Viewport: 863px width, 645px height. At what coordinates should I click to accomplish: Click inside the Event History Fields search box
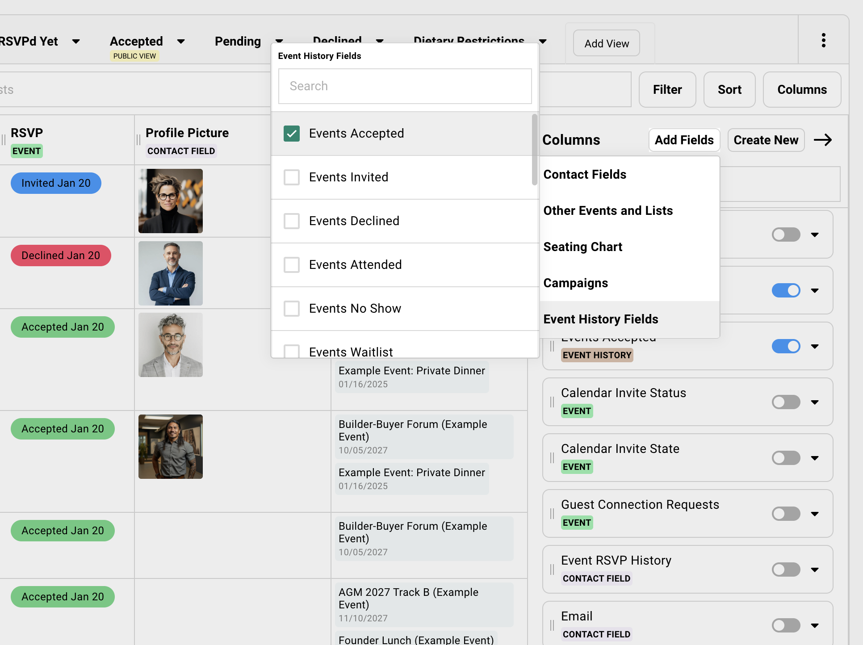coord(404,86)
